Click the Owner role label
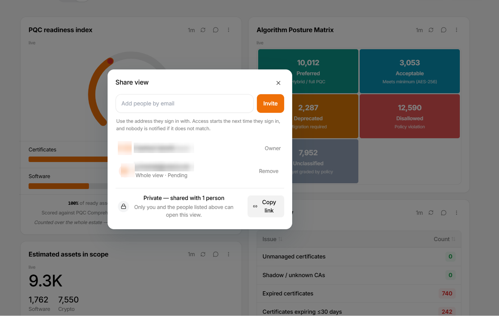Viewport: 499px width, 316px height. coord(273,148)
